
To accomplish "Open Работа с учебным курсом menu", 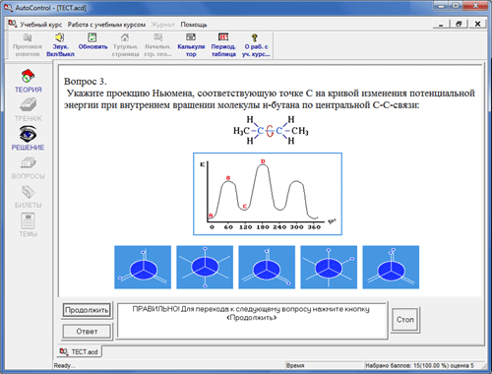I will click(106, 25).
